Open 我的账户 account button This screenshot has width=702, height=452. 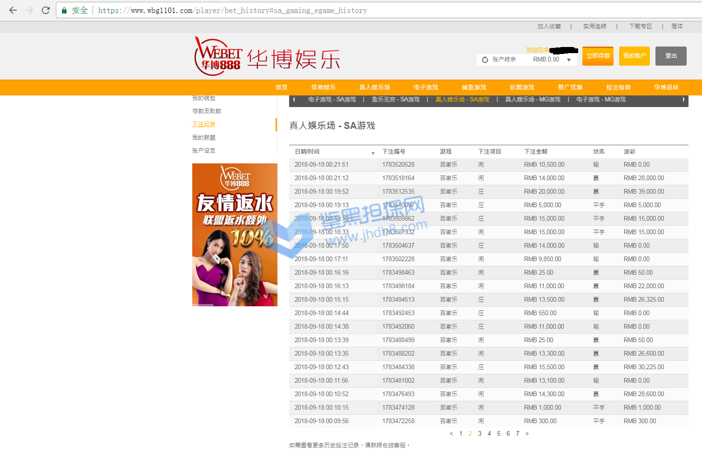pos(634,56)
